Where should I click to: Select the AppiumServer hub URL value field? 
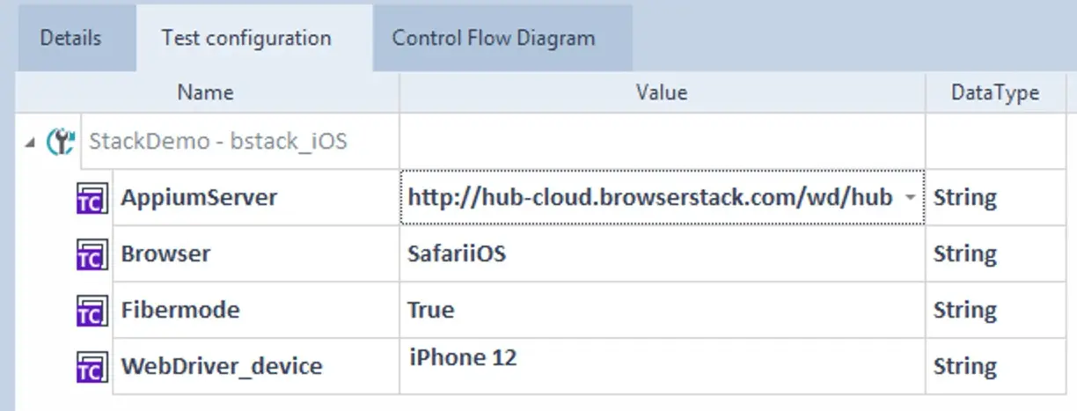point(649,198)
